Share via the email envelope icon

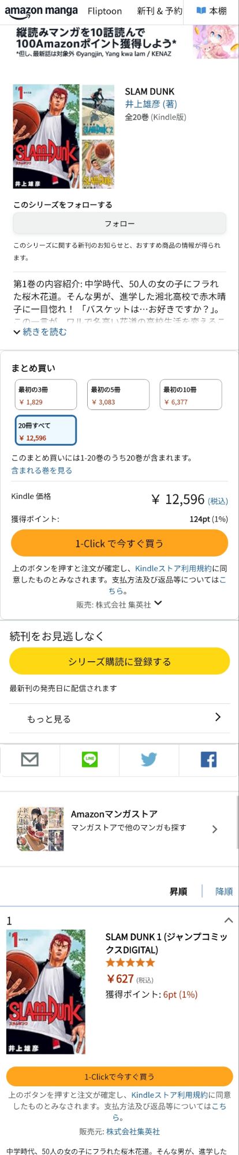pyautogui.click(x=29, y=759)
